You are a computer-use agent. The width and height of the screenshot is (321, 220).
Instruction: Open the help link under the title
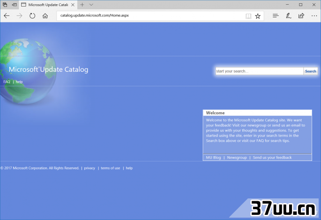pos(19,82)
